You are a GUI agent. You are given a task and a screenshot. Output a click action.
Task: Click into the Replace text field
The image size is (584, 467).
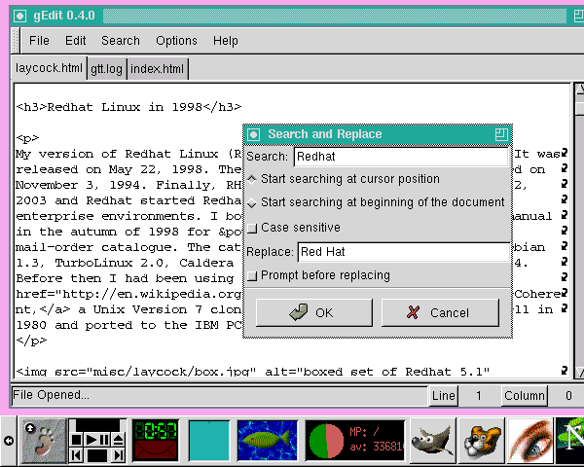pos(401,252)
